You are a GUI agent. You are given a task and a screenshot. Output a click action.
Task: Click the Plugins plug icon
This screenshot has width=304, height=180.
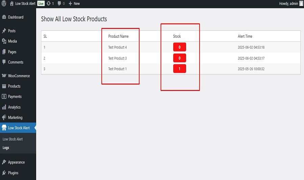pos(4,173)
